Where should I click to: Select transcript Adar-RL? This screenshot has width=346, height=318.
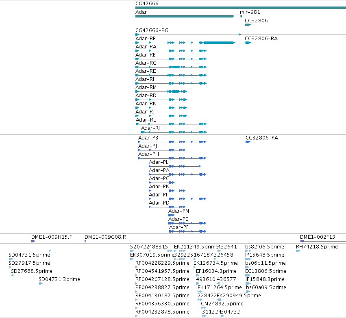[x=146, y=120]
